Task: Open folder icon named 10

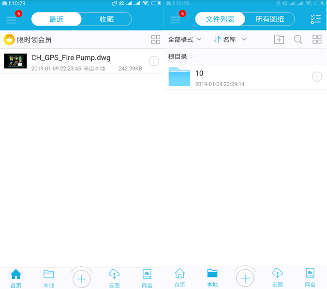Action: (179, 77)
